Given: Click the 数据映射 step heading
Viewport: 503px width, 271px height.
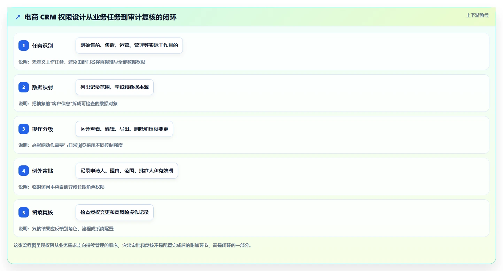Looking at the screenshot, I should point(42,87).
